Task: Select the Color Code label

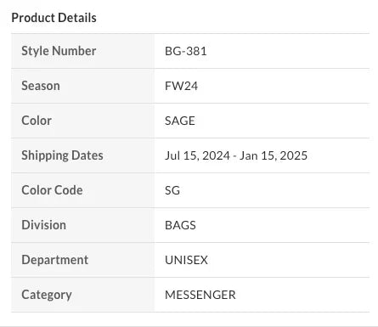Action: [x=52, y=190]
